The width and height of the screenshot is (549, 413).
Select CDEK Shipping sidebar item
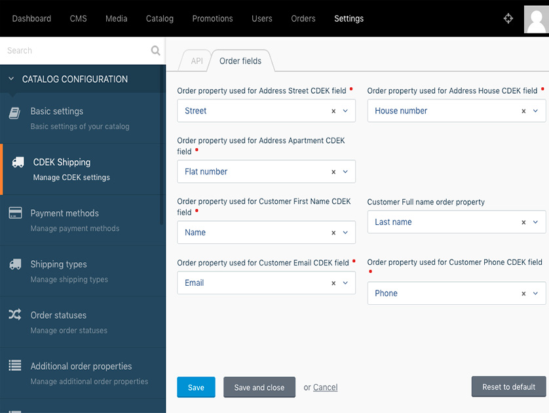click(x=83, y=169)
